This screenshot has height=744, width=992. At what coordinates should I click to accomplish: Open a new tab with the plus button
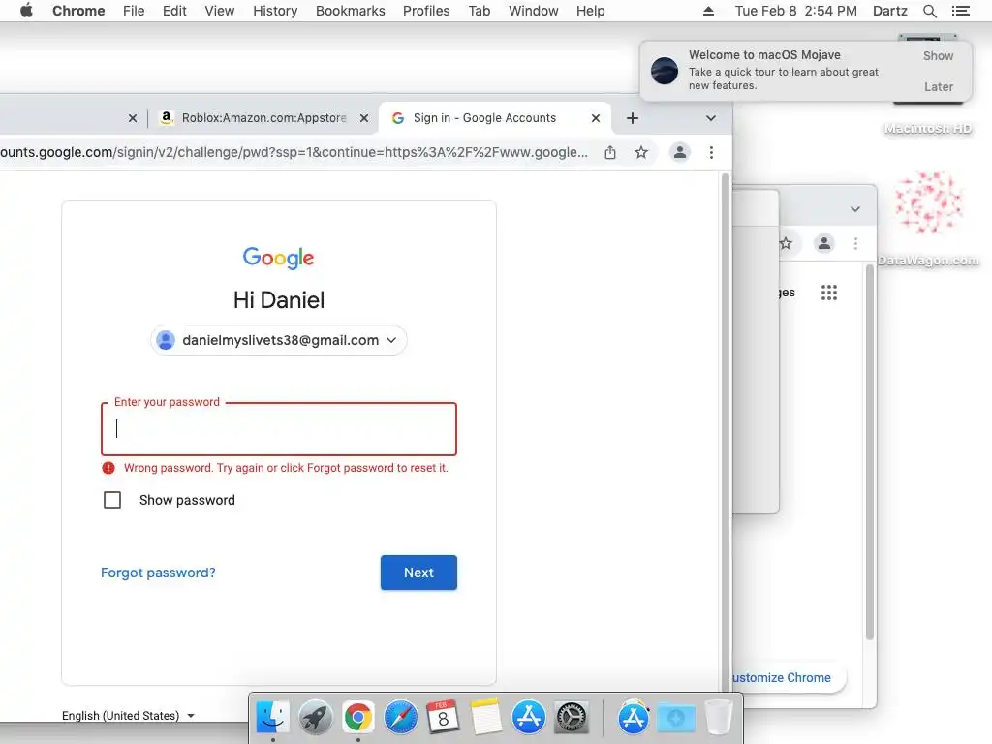tap(632, 118)
